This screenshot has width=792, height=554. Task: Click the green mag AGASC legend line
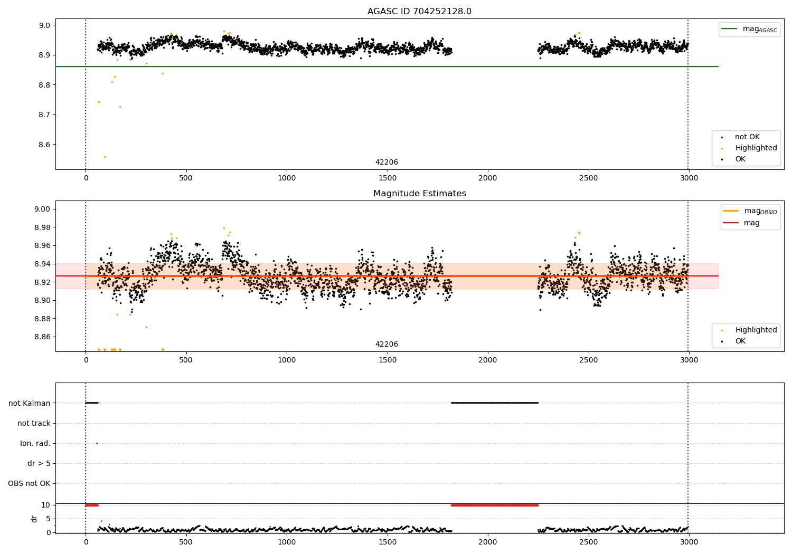pos(730,29)
